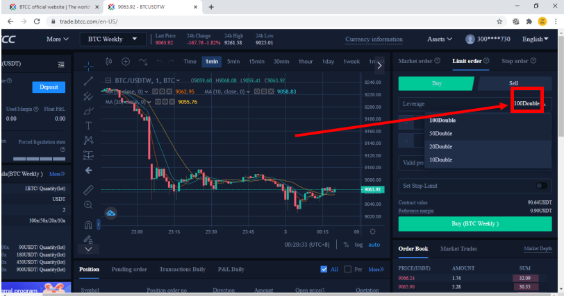Image resolution: width=564 pixels, height=296 pixels.
Task: Hide the MA 20 indicator using eye icon
Action: point(158,102)
